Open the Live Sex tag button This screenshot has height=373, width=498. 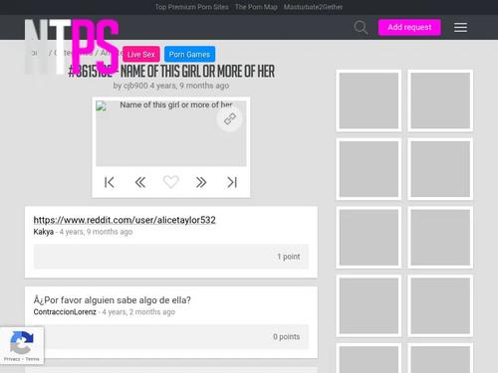click(141, 55)
